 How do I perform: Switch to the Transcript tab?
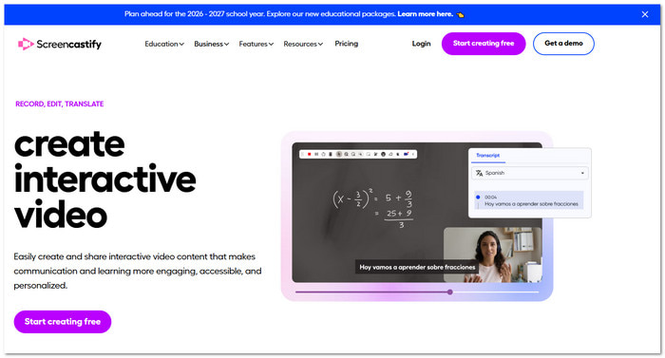[487, 155]
